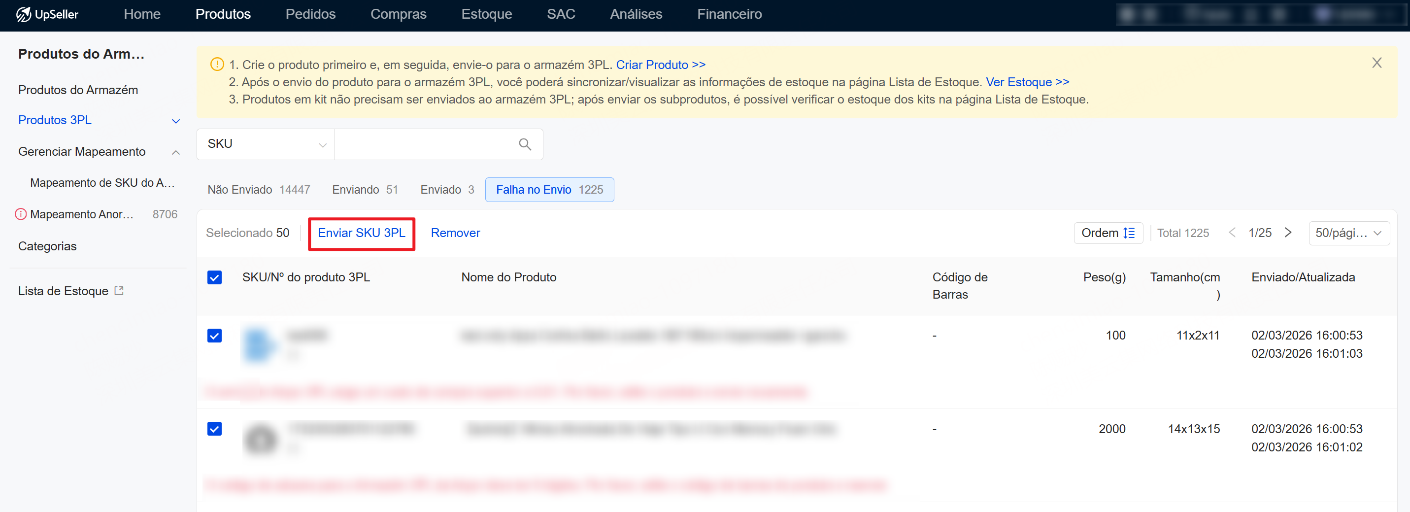Click the UpSeller logo icon
The image size is (1410, 512).
(x=23, y=14)
